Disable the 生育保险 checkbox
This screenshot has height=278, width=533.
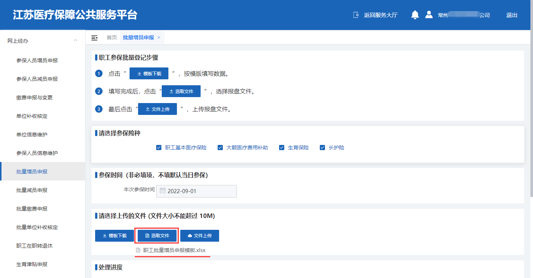282,148
